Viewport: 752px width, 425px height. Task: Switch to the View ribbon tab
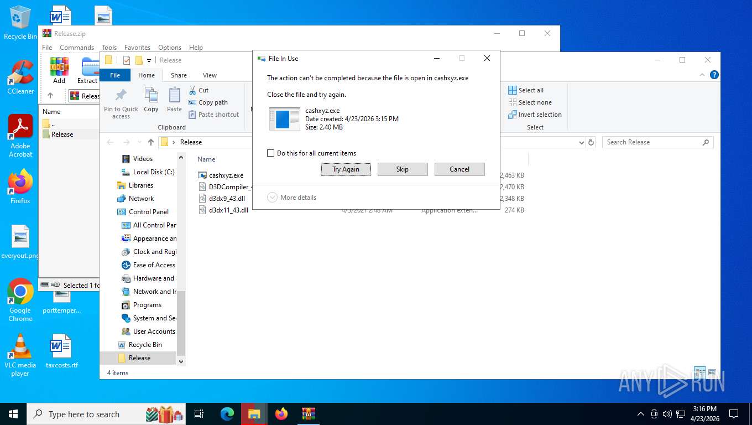[x=210, y=75]
